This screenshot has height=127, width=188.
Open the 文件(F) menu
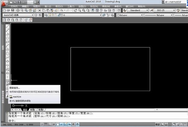pyautogui.click(x=14, y=6)
